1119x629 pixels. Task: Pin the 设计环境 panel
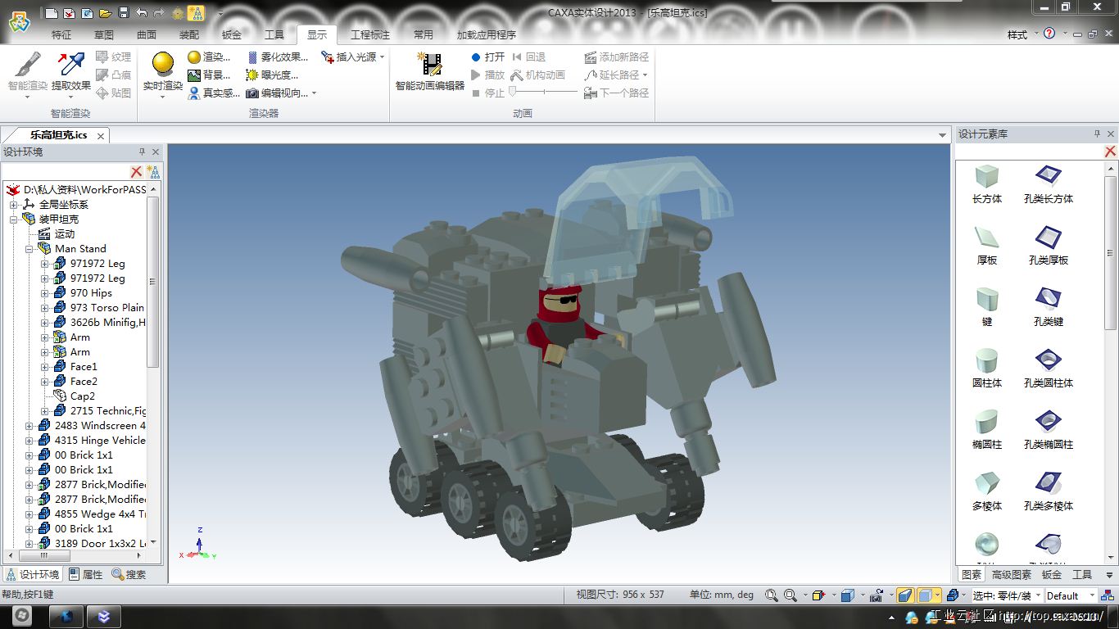[x=142, y=152]
